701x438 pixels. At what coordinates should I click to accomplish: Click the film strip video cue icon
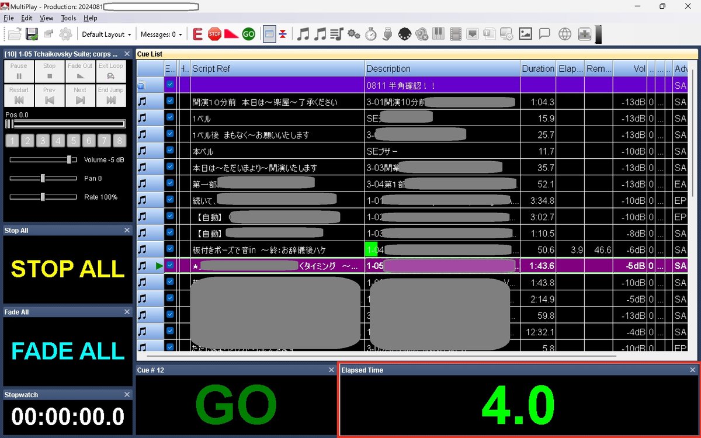pyautogui.click(x=454, y=34)
